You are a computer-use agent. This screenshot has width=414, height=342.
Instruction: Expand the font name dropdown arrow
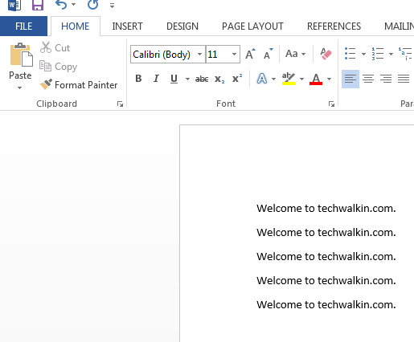pyautogui.click(x=199, y=55)
